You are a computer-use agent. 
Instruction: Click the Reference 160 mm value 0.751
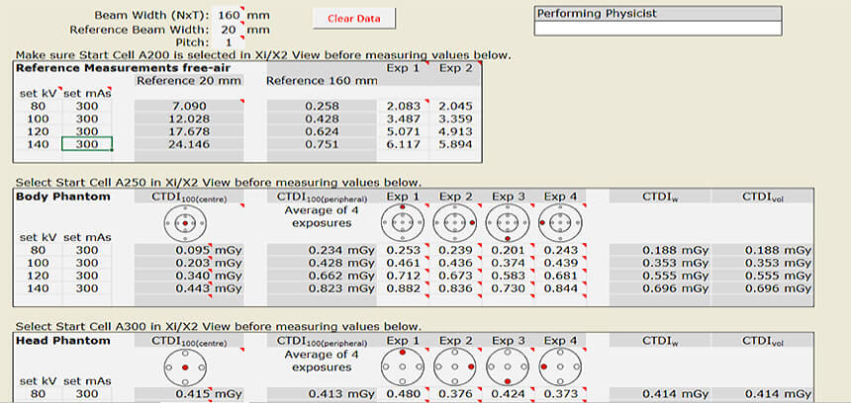pyautogui.click(x=322, y=143)
